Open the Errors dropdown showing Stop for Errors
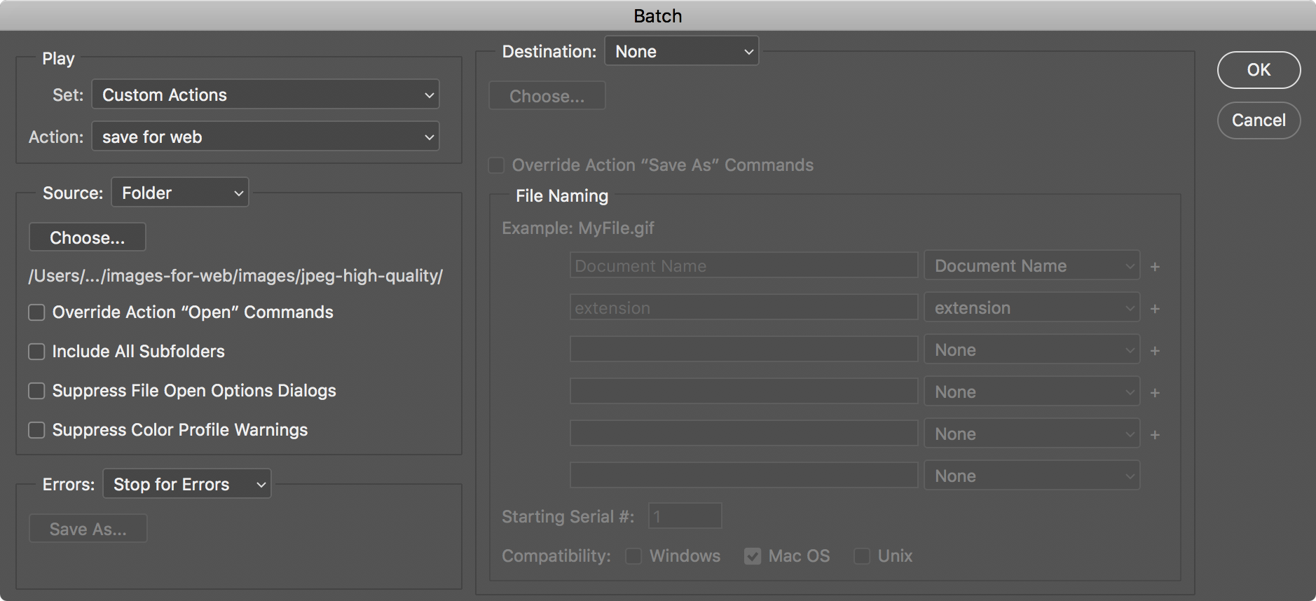 click(x=187, y=484)
